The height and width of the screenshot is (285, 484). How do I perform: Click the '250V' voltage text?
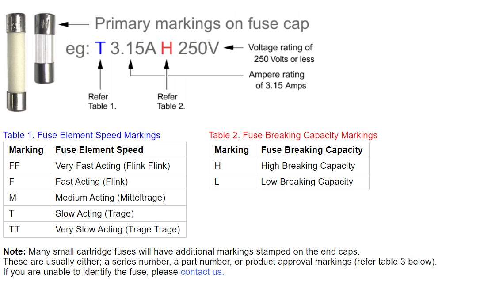[198, 48]
